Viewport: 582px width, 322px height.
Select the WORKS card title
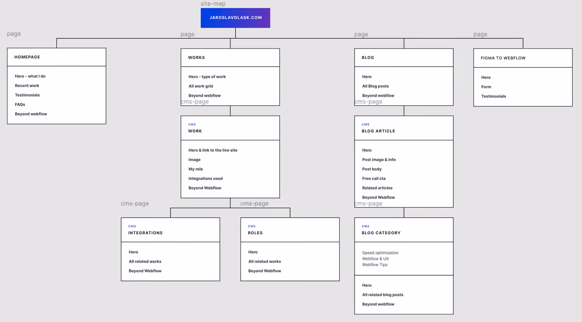197,58
